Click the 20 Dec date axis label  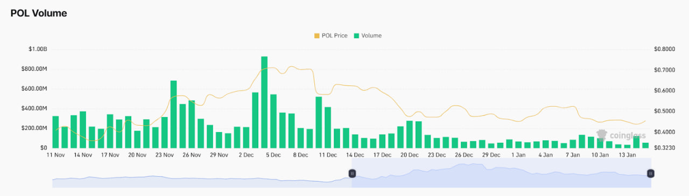coord(410,155)
